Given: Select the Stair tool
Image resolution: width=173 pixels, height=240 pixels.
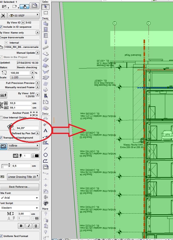Looking at the screenshot, I should pyautogui.click(x=46, y=59).
